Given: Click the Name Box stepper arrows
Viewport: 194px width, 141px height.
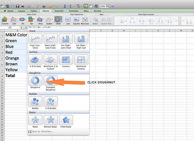Looking at the screenshot, I should 21,27.
